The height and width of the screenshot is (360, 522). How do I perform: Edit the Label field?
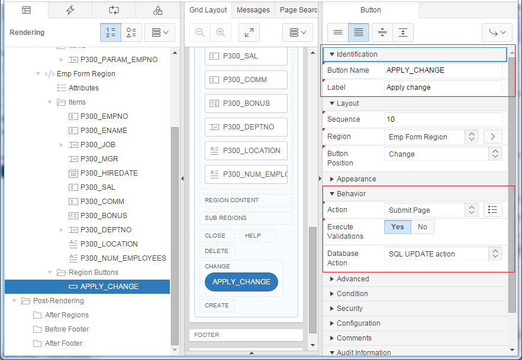(443, 87)
